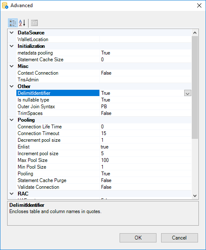
Task: Click the vertical scrollbar thumb
Action: point(195,87)
